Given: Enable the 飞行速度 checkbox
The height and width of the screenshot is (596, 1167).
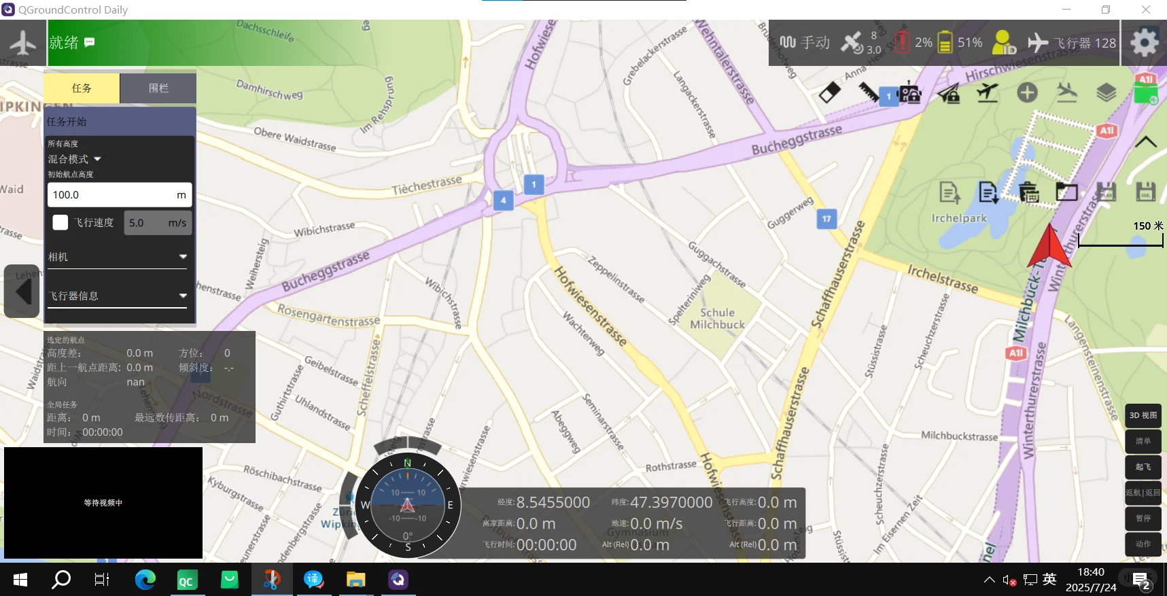Looking at the screenshot, I should (x=60, y=222).
